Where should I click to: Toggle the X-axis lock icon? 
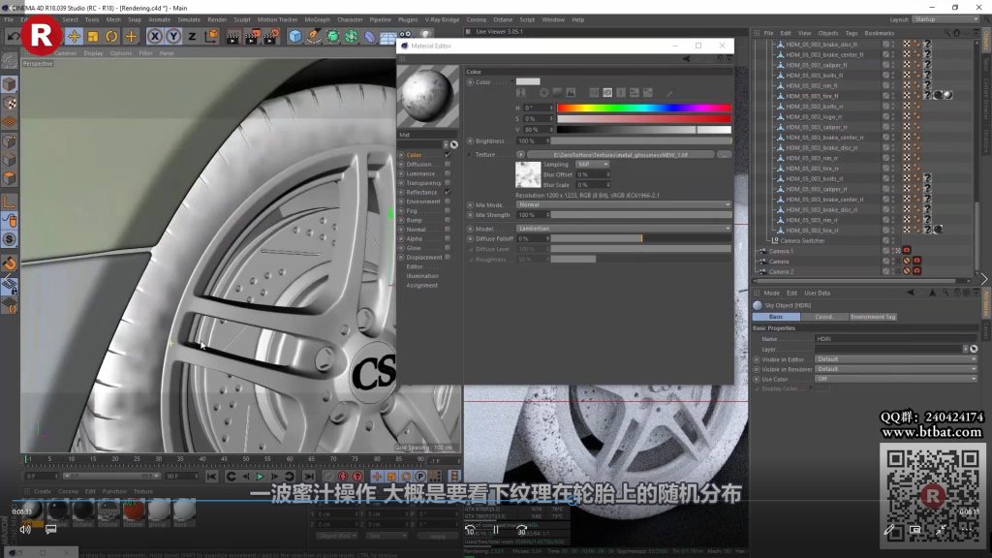pos(154,36)
